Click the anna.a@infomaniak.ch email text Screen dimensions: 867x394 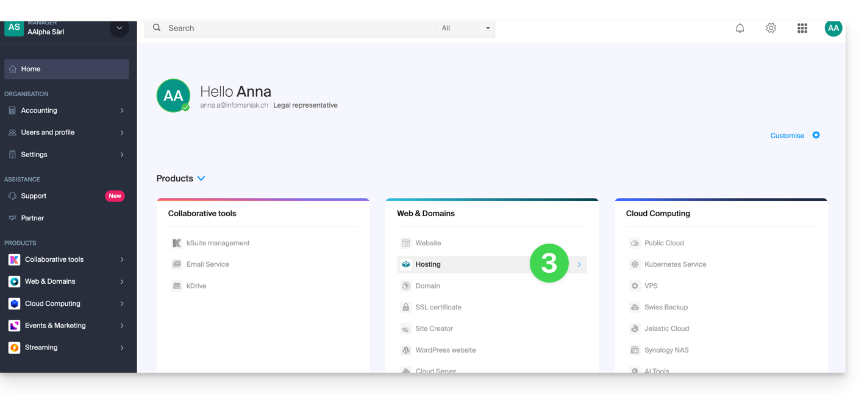pos(234,105)
